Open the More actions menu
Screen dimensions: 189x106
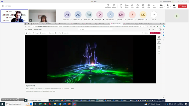(x=154, y=6)
